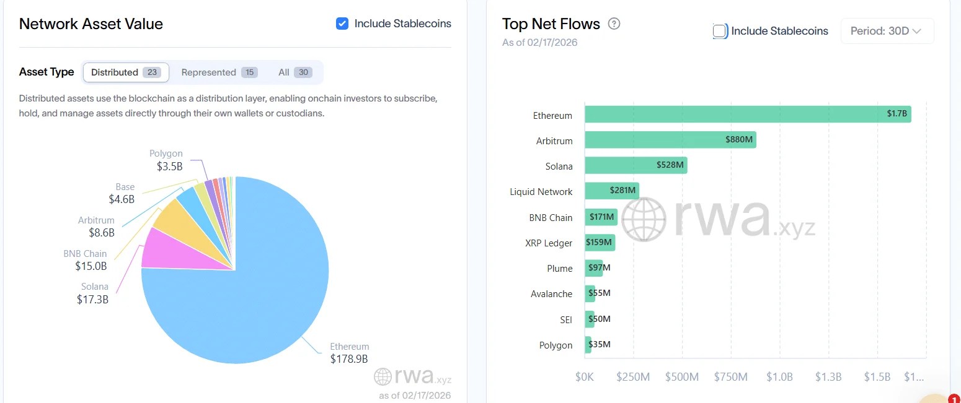The image size is (961, 403).
Task: Click the Ethereum $1.7B net flow bar
Action: (748, 115)
